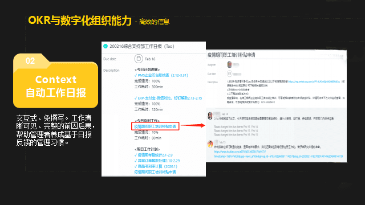Click the commenter avatar on the Feb 15 comment

click(x=210, y=144)
